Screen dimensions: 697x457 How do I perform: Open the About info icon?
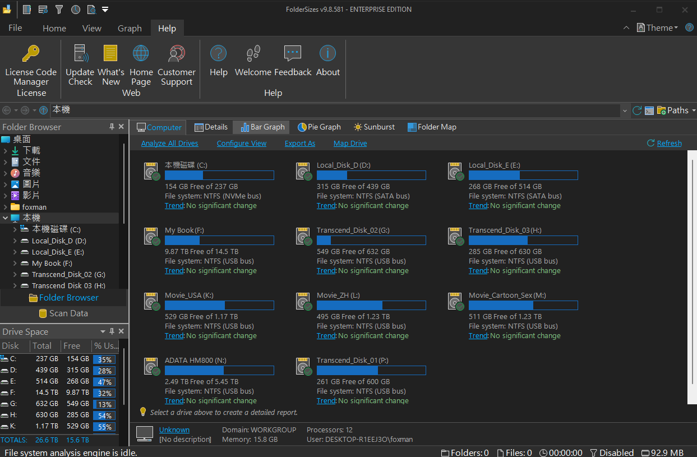point(327,54)
